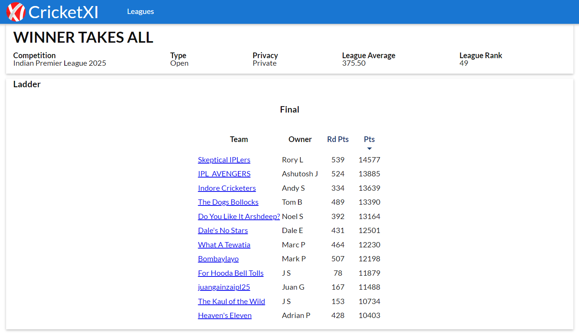Open the Bombaylayo team link

218,259
